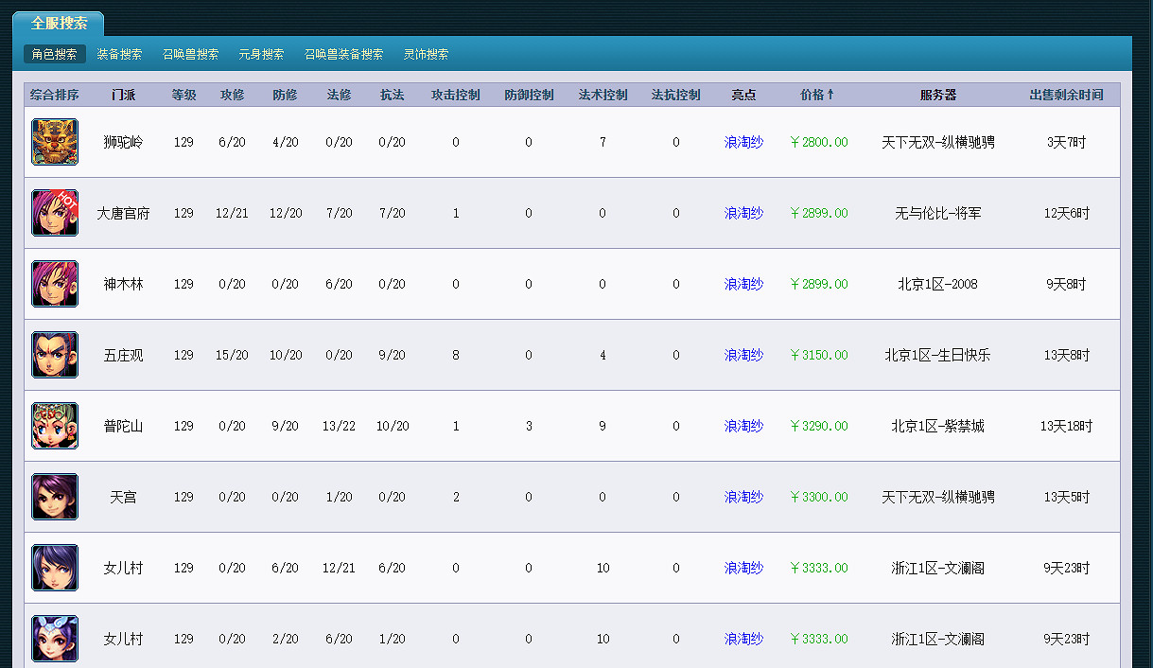Screen dimensions: 1153x668
Task: Open the 普陀山 character avatar
Action: point(55,426)
